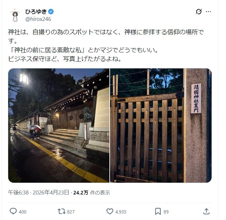Click the ひろゆき display name
The width and height of the screenshot is (226, 220).
(36, 11)
